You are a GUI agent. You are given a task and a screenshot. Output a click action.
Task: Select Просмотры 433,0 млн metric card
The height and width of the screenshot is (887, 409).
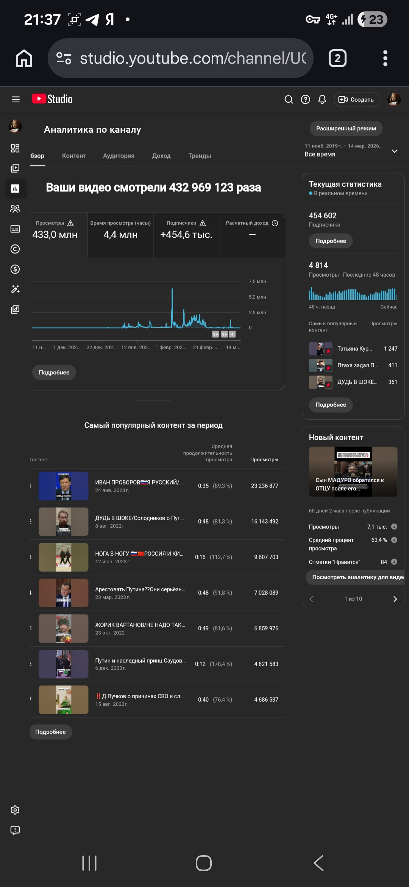coord(59,235)
